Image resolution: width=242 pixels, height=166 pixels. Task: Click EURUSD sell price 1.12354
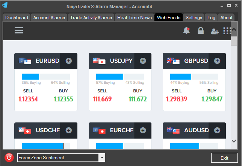pyautogui.click(x=28, y=99)
